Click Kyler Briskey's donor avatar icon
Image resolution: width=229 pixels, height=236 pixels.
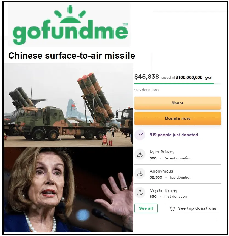pos(140,155)
